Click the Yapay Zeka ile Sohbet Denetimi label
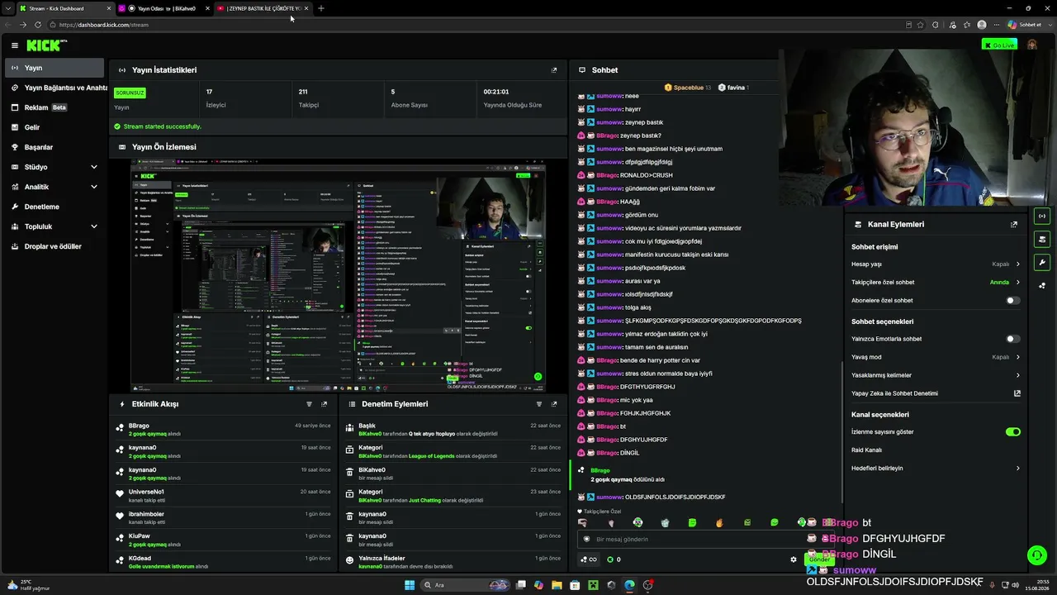The width and height of the screenshot is (1057, 595). pyautogui.click(x=894, y=393)
